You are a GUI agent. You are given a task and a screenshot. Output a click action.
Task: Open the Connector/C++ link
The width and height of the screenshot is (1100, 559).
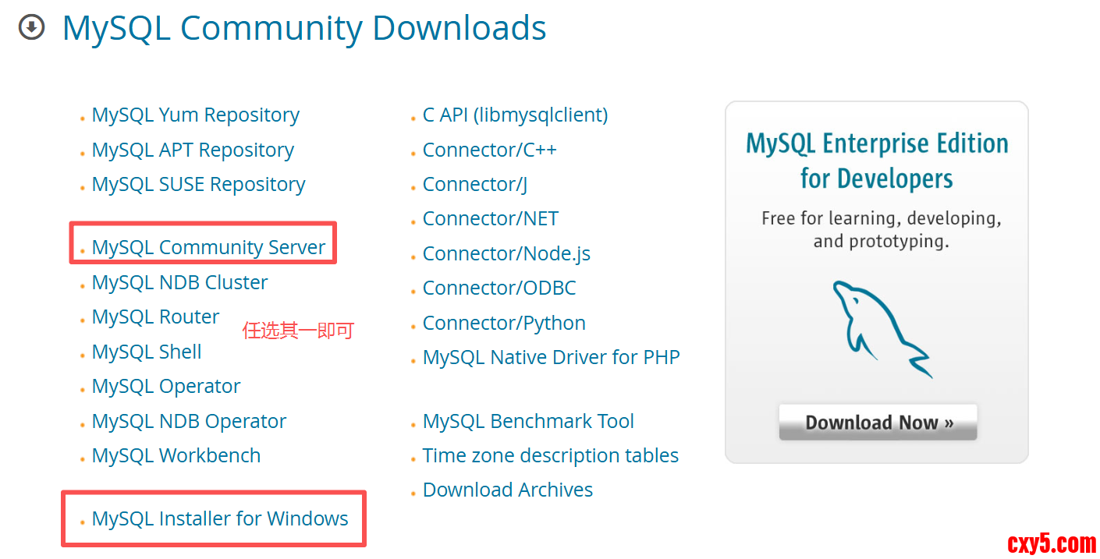pos(490,150)
